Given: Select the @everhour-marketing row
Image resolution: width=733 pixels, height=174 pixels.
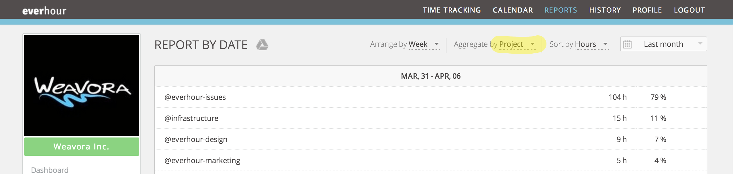Looking at the screenshot, I should point(203,160).
